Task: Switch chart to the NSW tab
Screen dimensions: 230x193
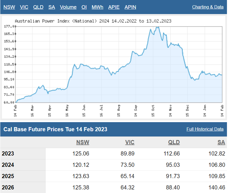Action: click(9, 7)
